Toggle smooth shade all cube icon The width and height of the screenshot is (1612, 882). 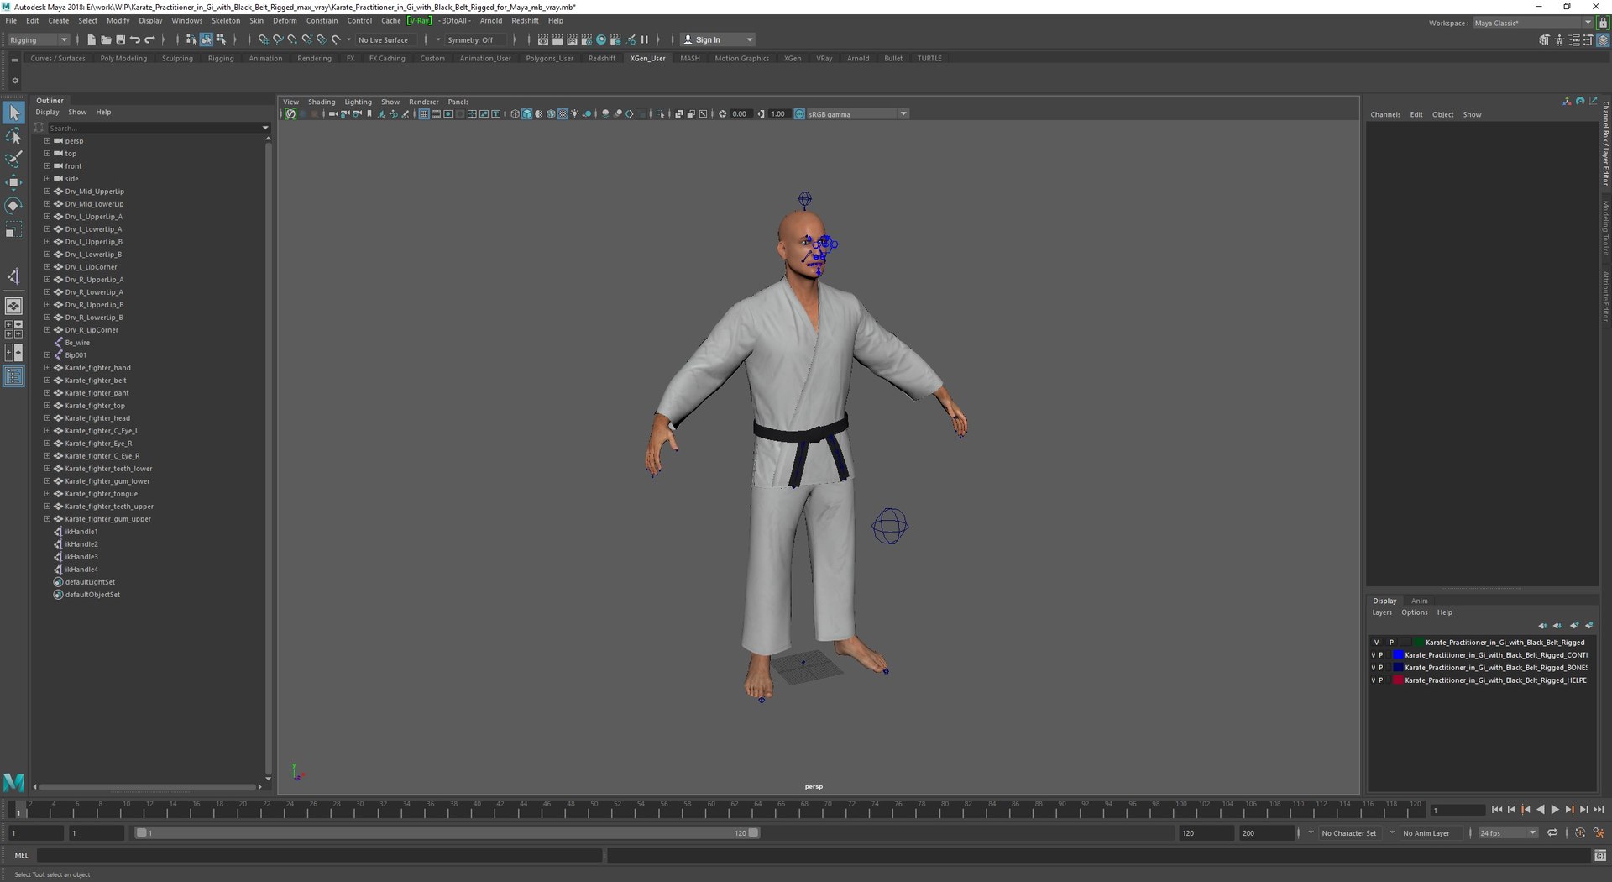coord(526,114)
